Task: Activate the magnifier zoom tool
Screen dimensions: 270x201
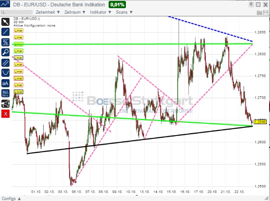Action: coord(5,52)
